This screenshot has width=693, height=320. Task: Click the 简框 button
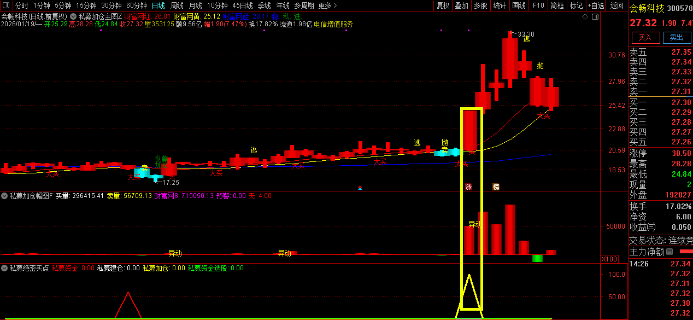point(557,5)
